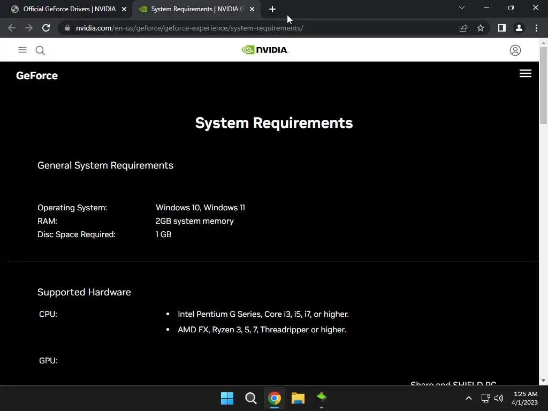Open the new tab plus button
This screenshot has height=411, width=548.
tap(272, 9)
